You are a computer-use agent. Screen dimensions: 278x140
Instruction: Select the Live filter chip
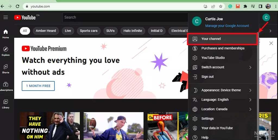coord(68,31)
